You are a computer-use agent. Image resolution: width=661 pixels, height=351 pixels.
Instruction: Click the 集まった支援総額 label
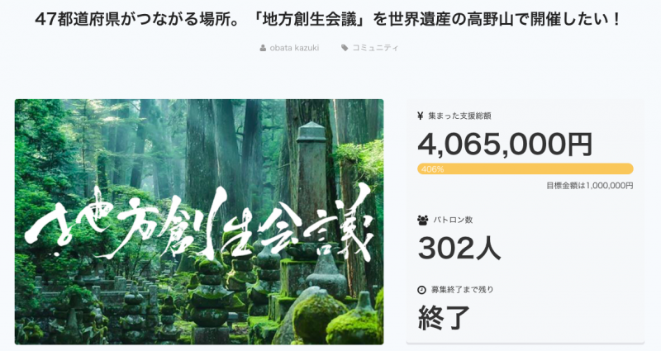tap(459, 116)
